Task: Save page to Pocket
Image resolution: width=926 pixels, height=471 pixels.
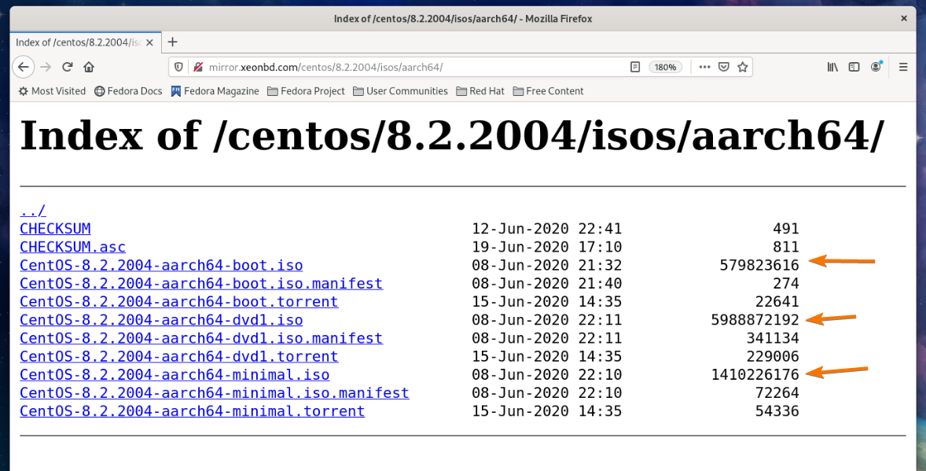Action: click(723, 67)
